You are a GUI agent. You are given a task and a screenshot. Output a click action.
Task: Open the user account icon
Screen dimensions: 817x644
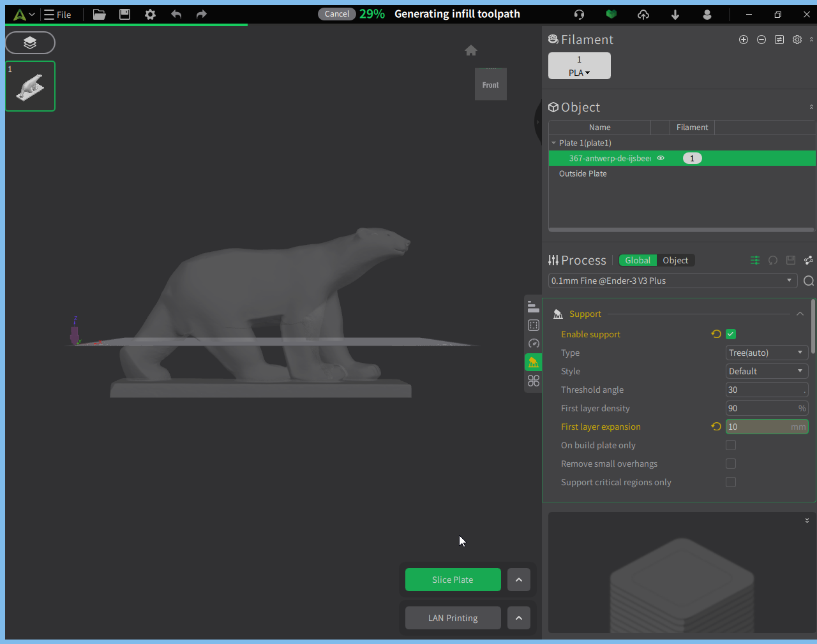(707, 14)
